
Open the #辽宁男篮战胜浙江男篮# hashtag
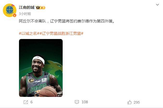pos(61,34)
